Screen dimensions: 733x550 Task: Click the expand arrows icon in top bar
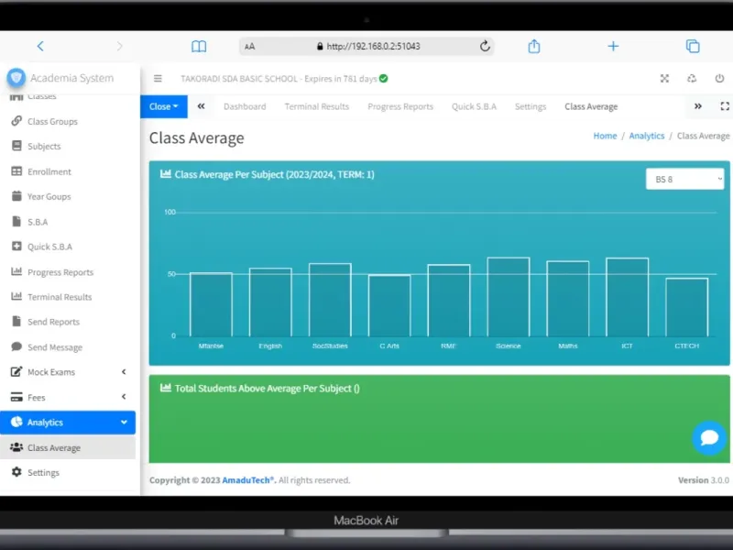pos(664,79)
